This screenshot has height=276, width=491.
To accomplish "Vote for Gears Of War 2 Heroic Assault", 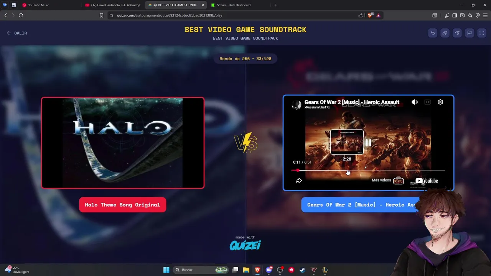I will (x=361, y=205).
